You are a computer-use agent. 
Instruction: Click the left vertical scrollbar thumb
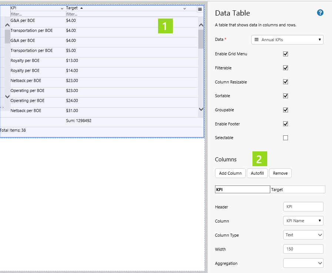pyautogui.click(x=7, y=36)
